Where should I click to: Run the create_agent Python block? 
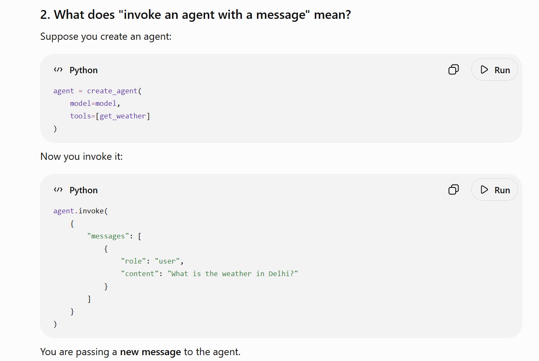point(495,69)
